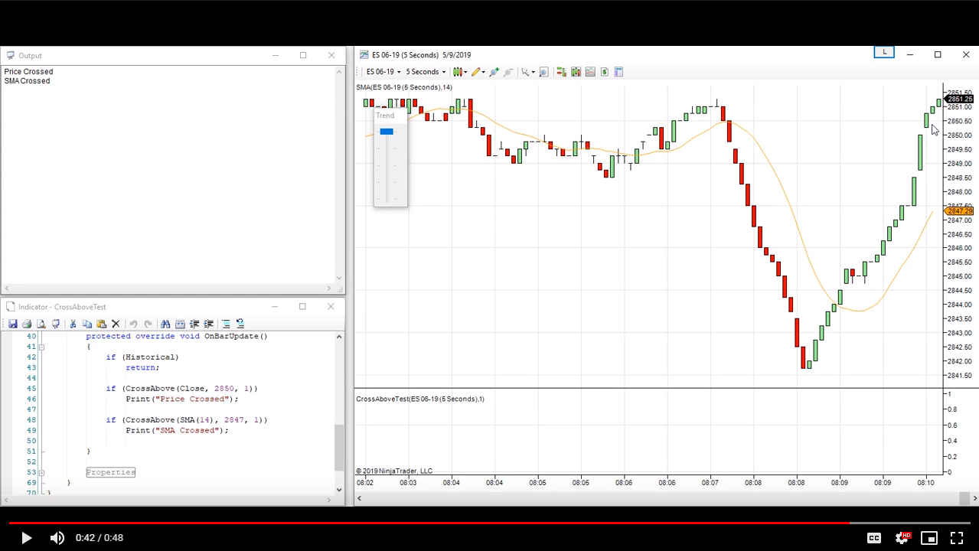Image resolution: width=979 pixels, height=551 pixels.
Task: Click the video Play button
Action: pyautogui.click(x=25, y=538)
